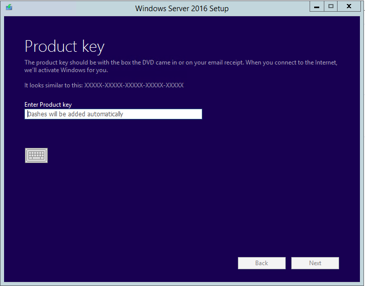
Task: Maximize the Windows Server 2016 Setup window
Action: pos(331,7)
